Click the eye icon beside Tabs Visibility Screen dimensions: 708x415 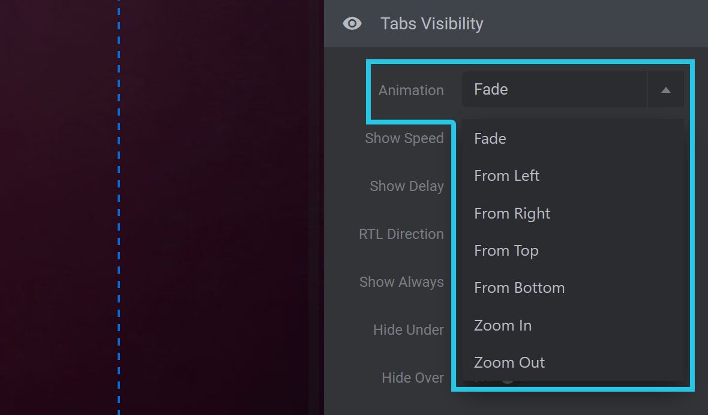(x=352, y=23)
